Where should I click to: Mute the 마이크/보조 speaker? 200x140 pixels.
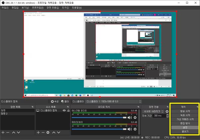click(130, 129)
